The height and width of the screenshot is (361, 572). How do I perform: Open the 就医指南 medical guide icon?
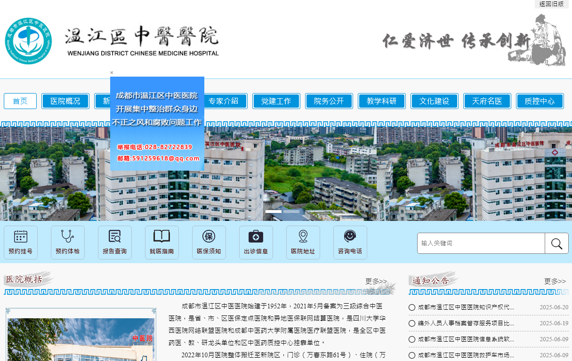click(161, 242)
